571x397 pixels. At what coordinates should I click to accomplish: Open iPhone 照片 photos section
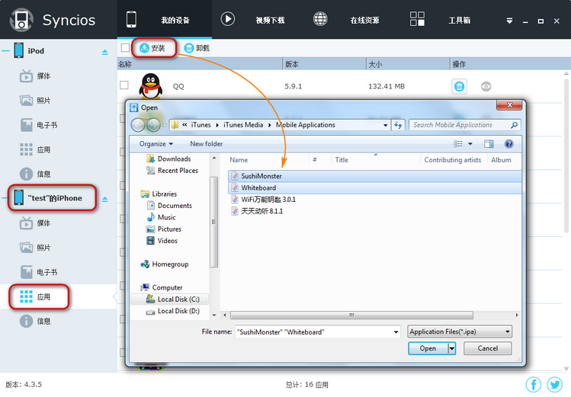(x=35, y=248)
